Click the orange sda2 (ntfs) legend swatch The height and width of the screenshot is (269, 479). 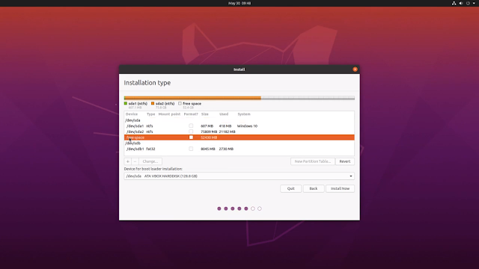pos(153,103)
